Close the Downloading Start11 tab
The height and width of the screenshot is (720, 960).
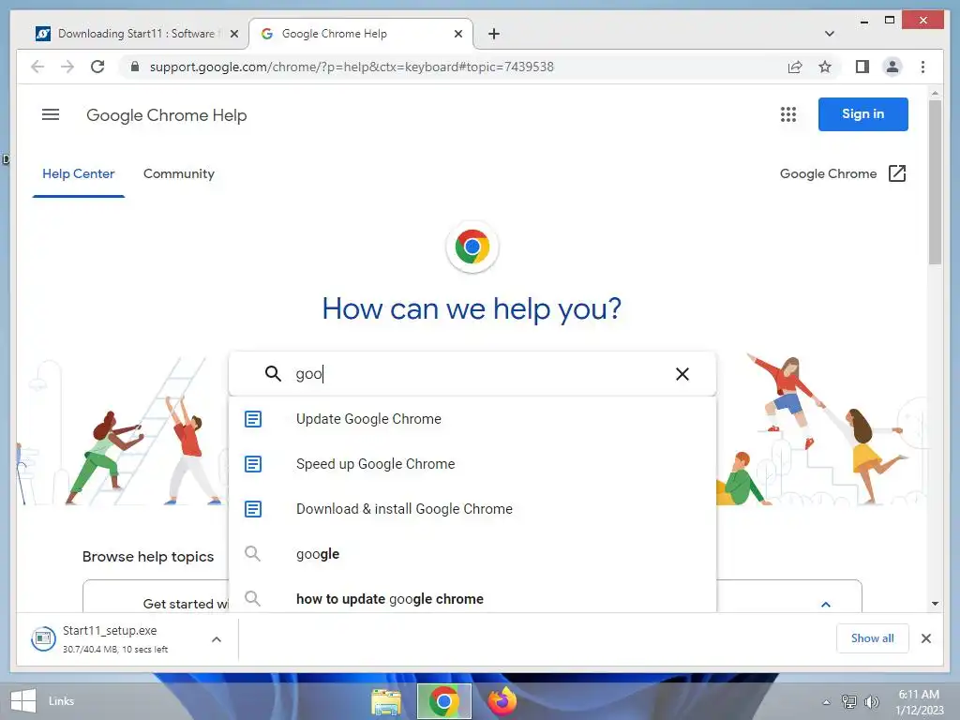click(x=233, y=35)
